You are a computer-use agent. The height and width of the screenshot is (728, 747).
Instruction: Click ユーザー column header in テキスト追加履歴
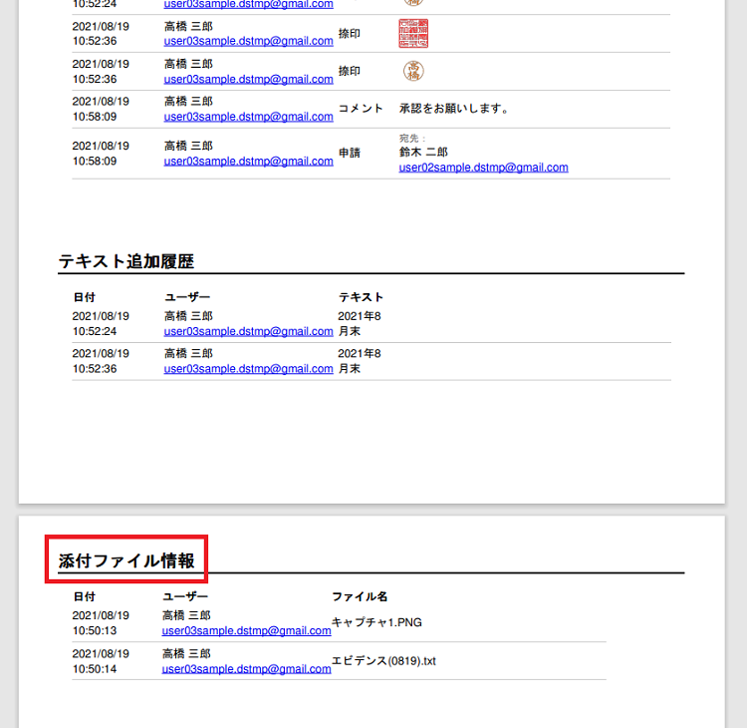pos(187,297)
